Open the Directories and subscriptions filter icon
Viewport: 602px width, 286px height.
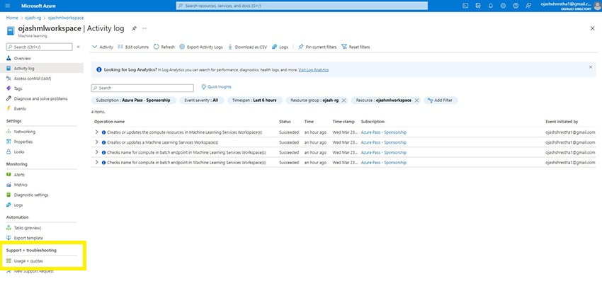pyautogui.click(x=478, y=6)
